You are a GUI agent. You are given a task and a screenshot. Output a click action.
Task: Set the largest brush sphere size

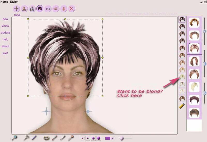coord(99,138)
